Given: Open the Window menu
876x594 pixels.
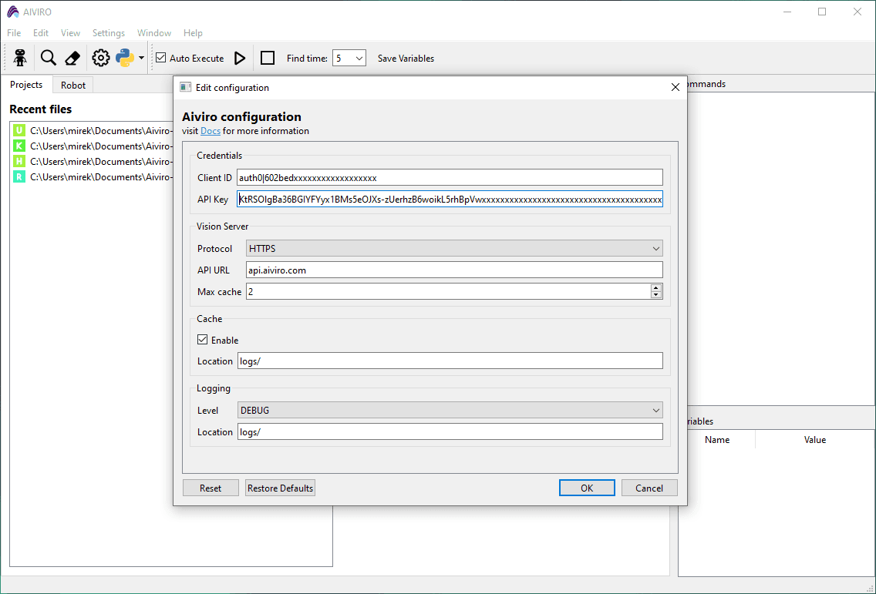Looking at the screenshot, I should (x=154, y=33).
